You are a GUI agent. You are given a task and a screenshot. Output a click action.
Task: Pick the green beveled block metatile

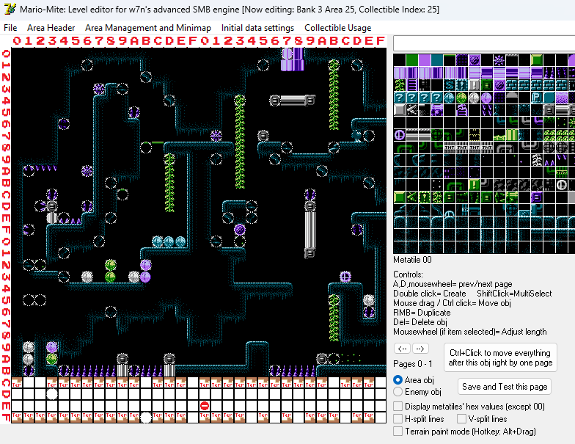pyautogui.click(x=537, y=60)
